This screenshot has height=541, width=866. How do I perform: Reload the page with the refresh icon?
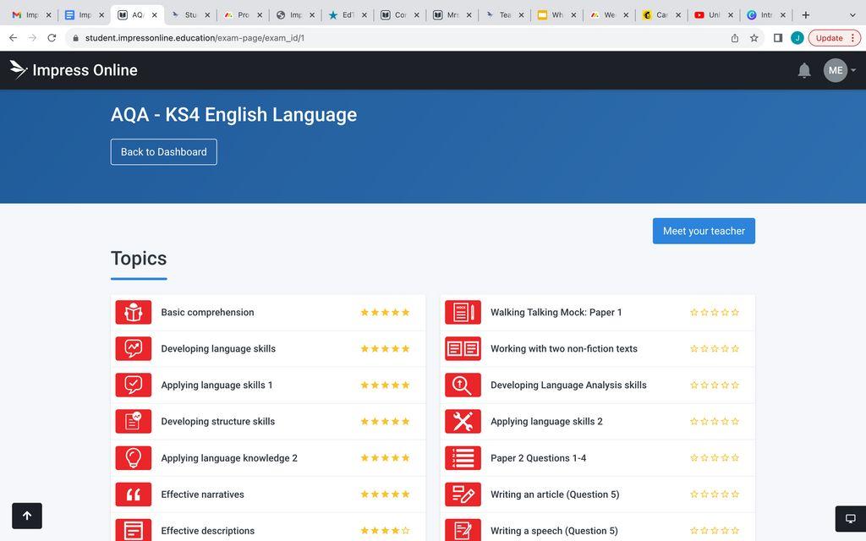click(52, 38)
